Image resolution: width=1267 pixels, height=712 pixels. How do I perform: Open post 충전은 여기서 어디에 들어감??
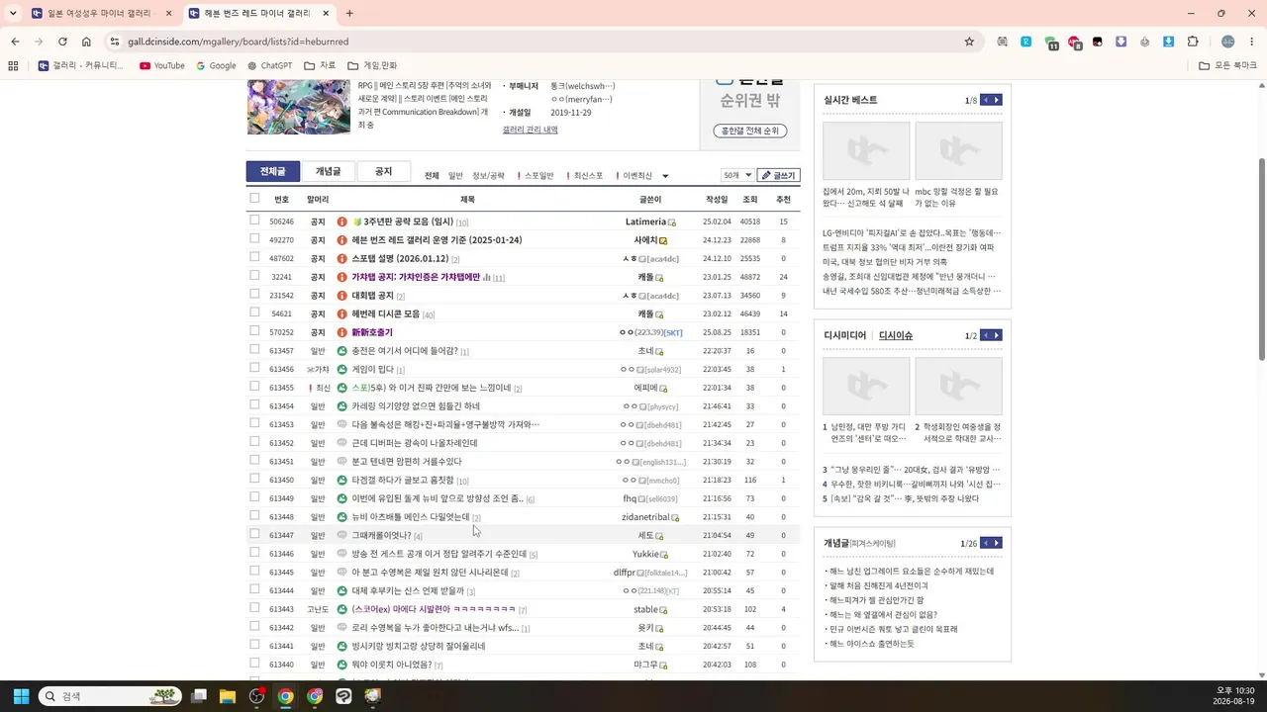click(405, 350)
